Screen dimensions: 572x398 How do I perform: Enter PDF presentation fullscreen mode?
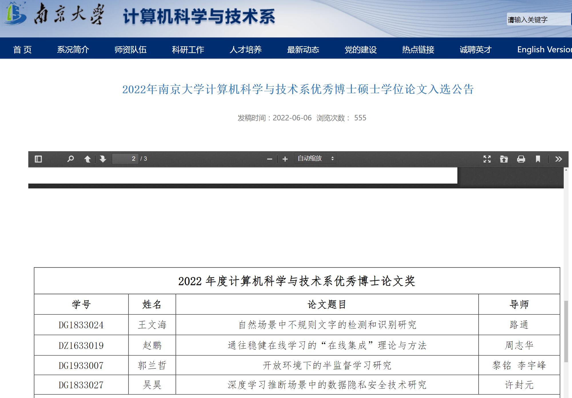pyautogui.click(x=487, y=159)
